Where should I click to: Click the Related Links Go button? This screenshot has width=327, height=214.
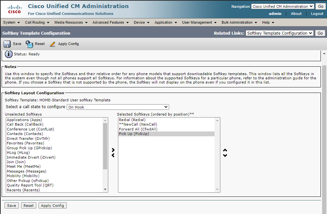tap(320, 33)
